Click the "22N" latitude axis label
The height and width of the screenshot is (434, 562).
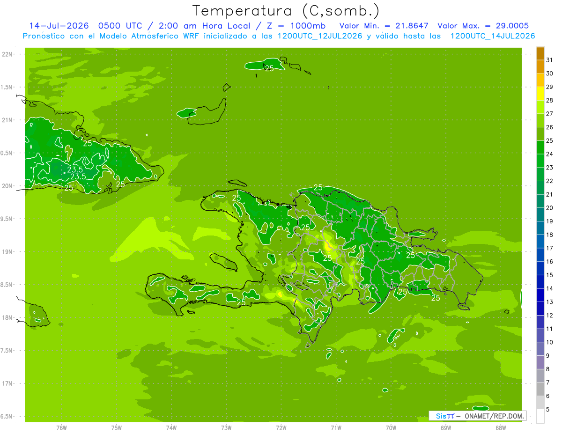[x=7, y=54]
